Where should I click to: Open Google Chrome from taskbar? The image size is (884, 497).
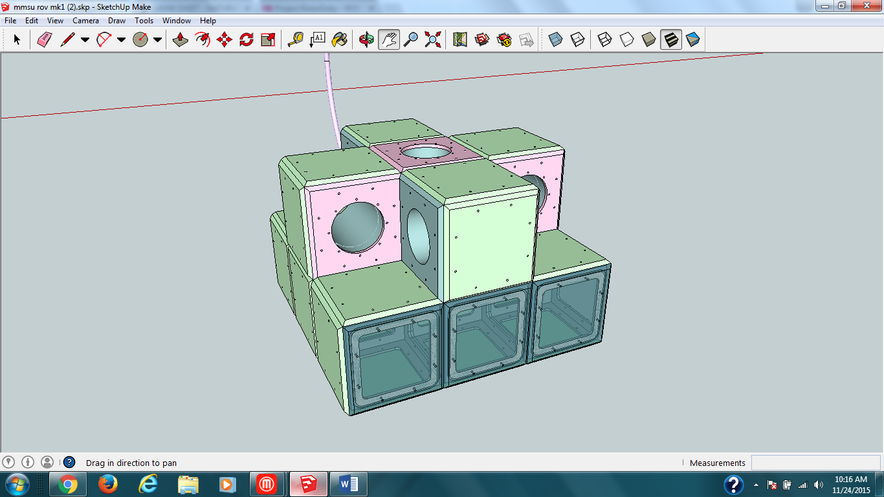pos(67,484)
